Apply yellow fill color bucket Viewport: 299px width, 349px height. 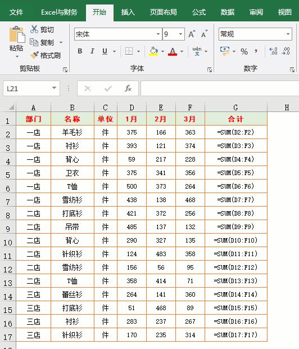153,51
